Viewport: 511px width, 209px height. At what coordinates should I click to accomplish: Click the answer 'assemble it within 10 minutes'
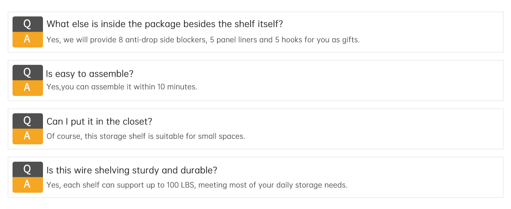[122, 87]
